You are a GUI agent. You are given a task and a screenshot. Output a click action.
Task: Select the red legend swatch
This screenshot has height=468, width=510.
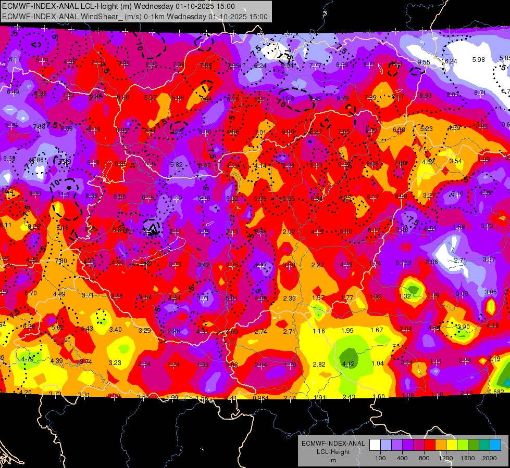point(430,445)
